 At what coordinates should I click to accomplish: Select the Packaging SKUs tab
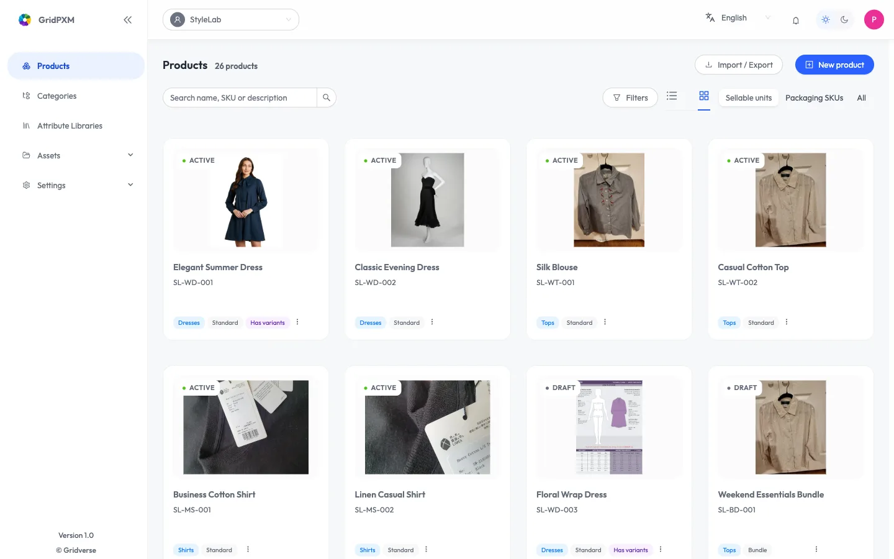[814, 98]
